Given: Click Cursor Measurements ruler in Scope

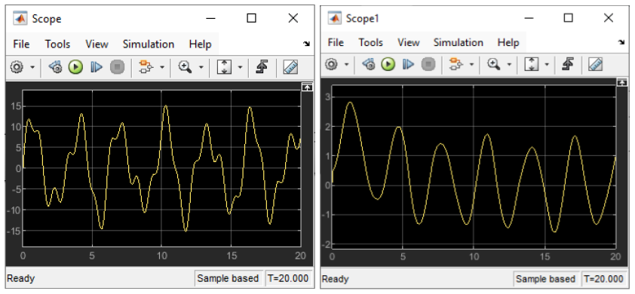Looking at the screenshot, I should coord(291,68).
